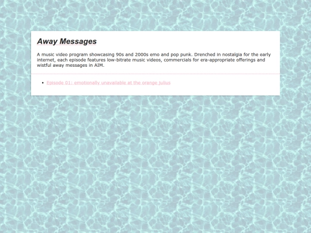
Task: Click the word "AIM." ending the description
Action: 99,65
